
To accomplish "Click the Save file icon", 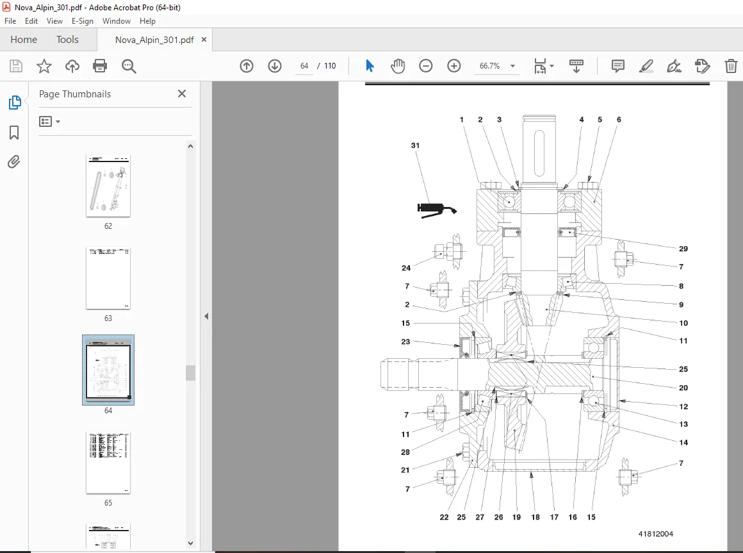I will click(x=16, y=66).
